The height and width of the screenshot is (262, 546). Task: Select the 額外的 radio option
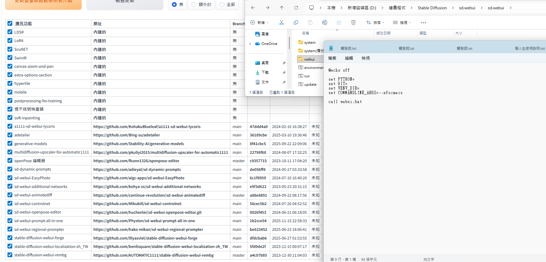click(x=194, y=4)
